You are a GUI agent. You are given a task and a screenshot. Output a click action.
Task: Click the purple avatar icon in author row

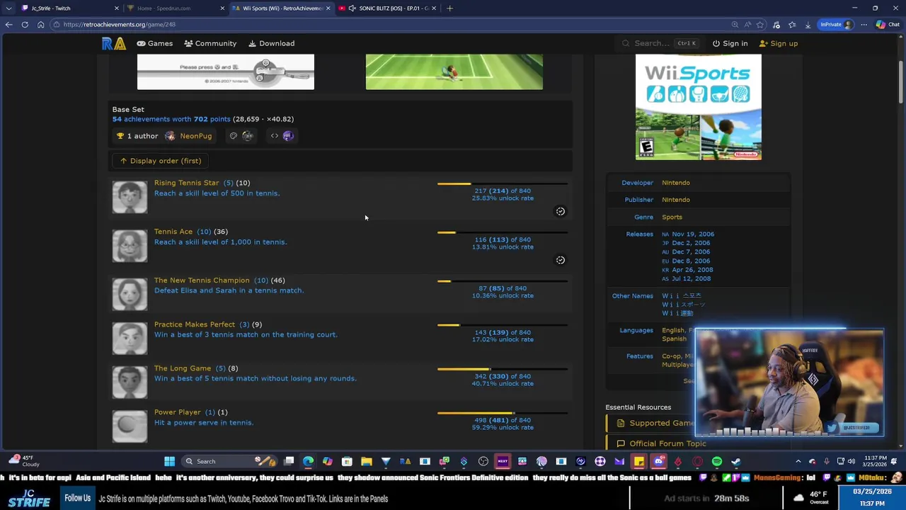[288, 136]
